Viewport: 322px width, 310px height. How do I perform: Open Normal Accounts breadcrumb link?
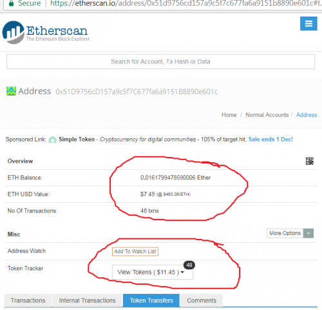(267, 115)
